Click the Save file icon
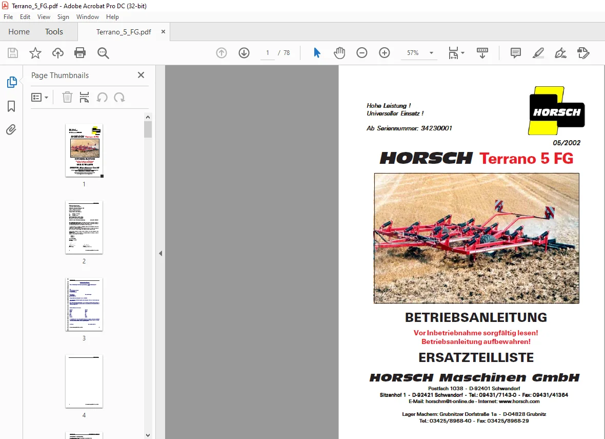605x439 pixels. [x=13, y=53]
